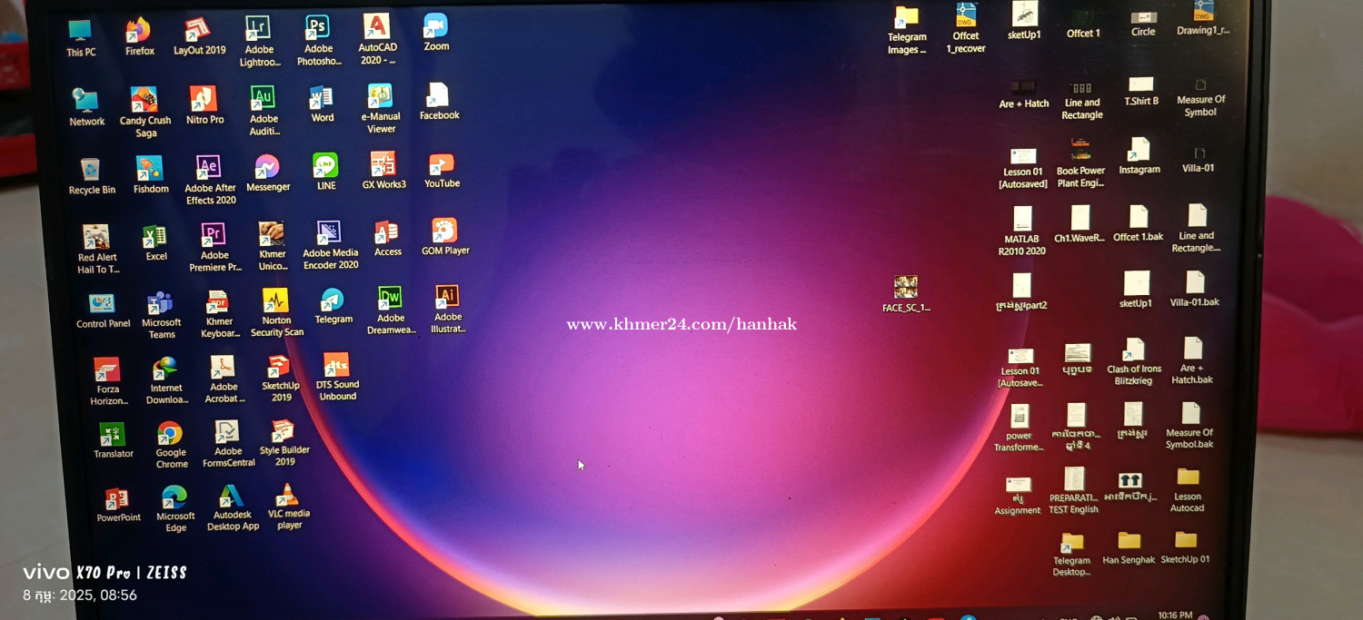Open the SketchUp 2019 shortcut

pyautogui.click(x=280, y=378)
